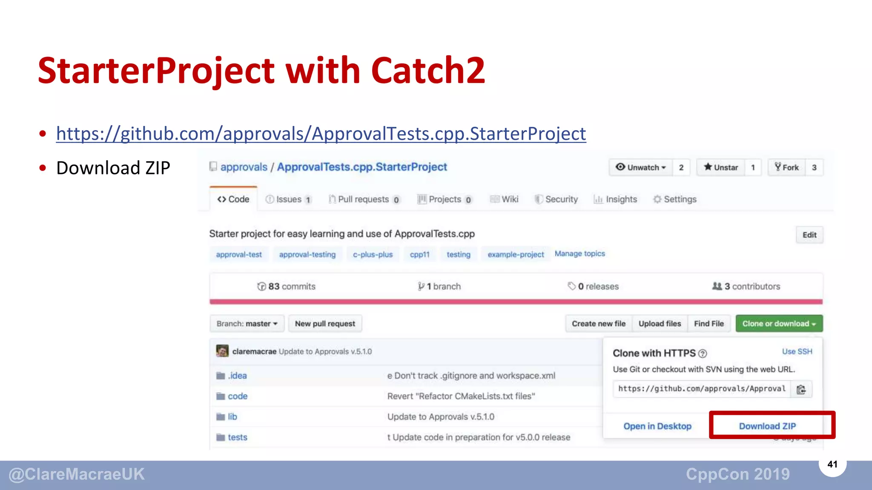Open the tests folder
The height and width of the screenshot is (490, 872).
point(238,437)
